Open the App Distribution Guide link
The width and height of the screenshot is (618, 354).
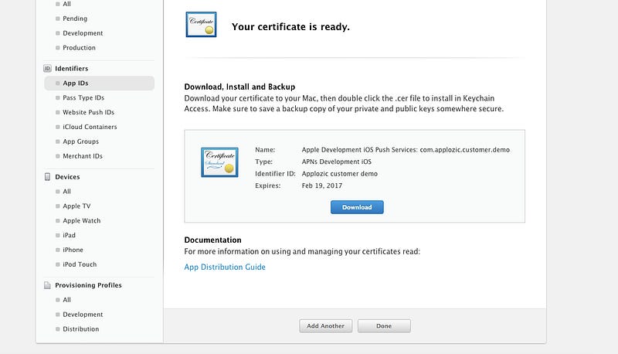click(225, 267)
